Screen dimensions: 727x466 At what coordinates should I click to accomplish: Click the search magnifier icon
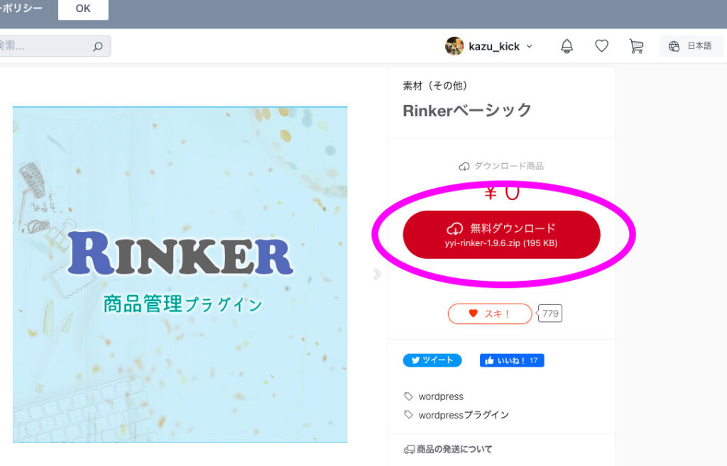98,46
